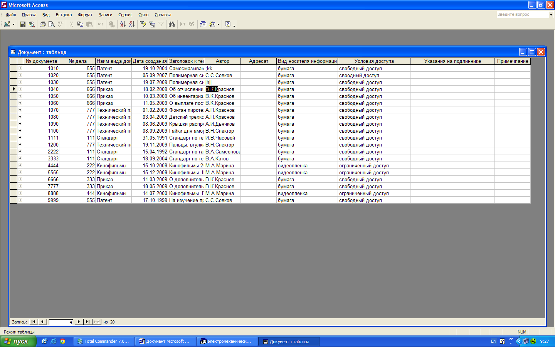The height and width of the screenshot is (347, 555).
Task: Click the 'Введите вопрос' help input box
Action: pos(523,14)
